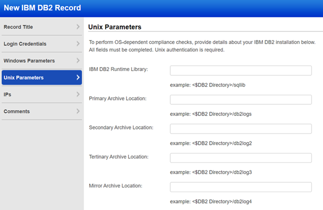Click the Record Title chevron arrow
323x210 pixels.
[x=78, y=27]
